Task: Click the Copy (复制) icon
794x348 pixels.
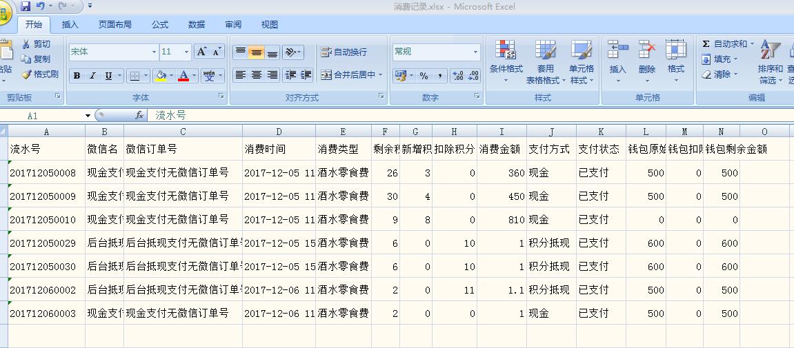Action: [x=26, y=59]
